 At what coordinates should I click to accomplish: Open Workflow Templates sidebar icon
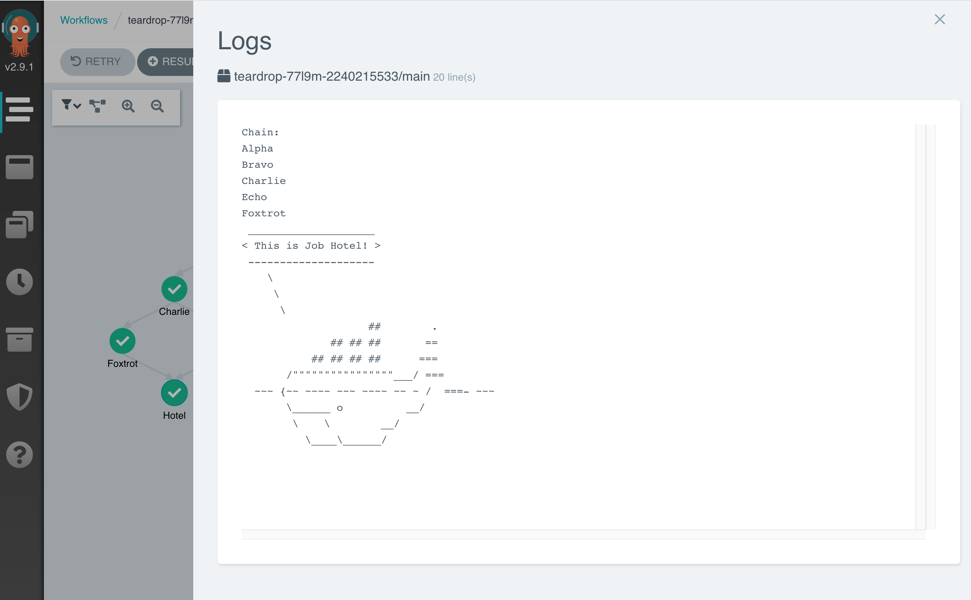20,167
